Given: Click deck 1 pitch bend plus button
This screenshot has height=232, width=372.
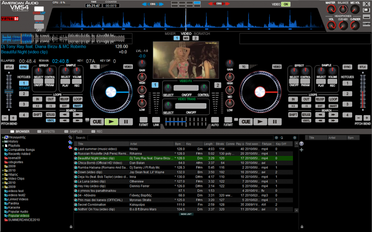Looking at the screenshot, I should 13,118.
